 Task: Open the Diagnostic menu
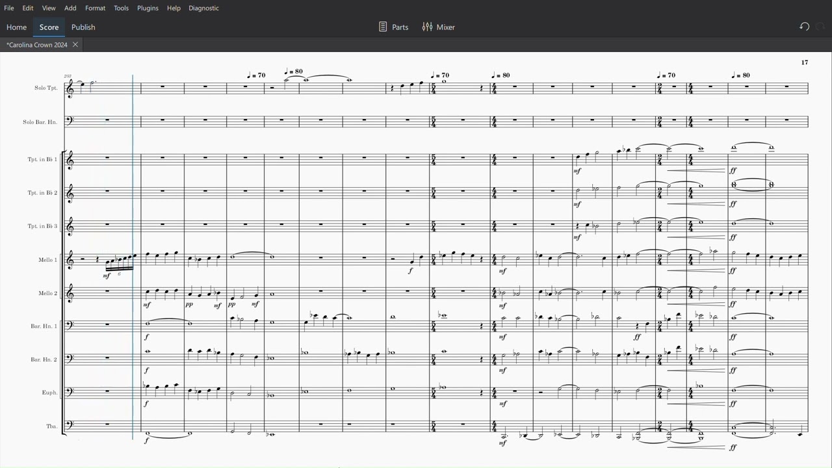tap(203, 8)
